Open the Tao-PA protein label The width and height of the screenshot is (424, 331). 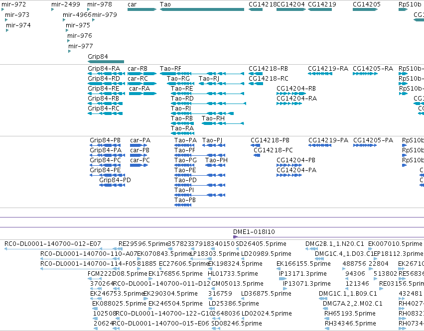tap(185, 140)
